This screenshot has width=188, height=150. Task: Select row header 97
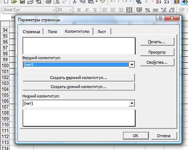[x=5, y=48]
